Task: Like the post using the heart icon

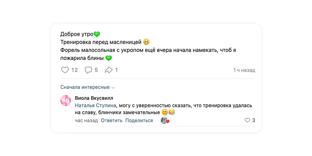Action: [65, 70]
